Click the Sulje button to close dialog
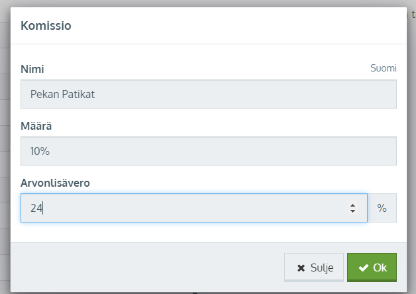 click(314, 268)
